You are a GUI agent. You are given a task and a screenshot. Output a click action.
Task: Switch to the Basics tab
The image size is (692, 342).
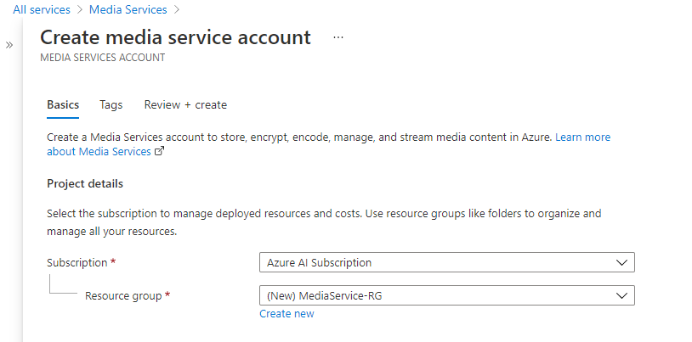(63, 105)
